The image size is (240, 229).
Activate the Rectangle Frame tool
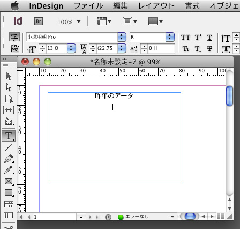(9, 181)
